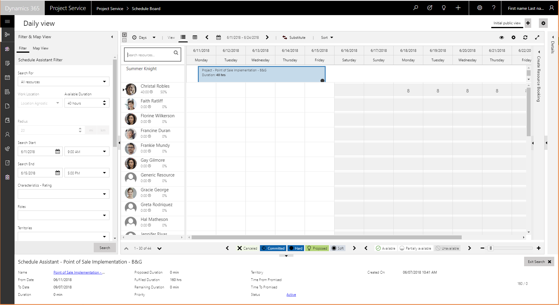Open the help question mark icon
Image resolution: width=559 pixels, height=305 pixels.
(494, 8)
